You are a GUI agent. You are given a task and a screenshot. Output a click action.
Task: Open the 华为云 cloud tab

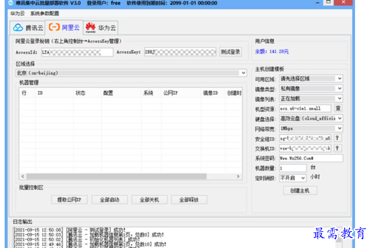[x=100, y=28]
